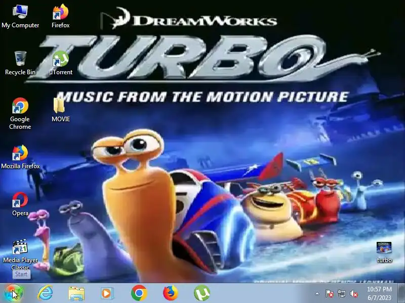Launch Firefox from the taskbar
Viewport: 405px width, 303px height.
click(171, 293)
